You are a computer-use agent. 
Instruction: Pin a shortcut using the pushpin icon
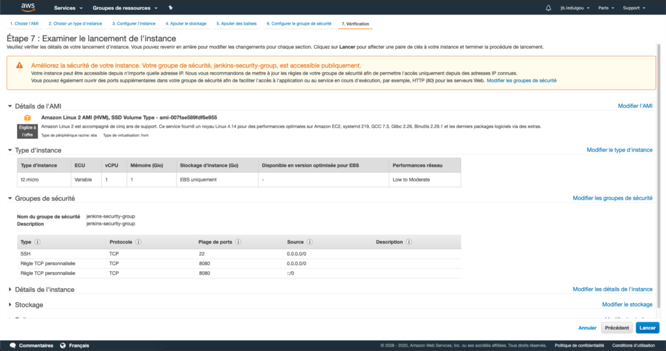pyautogui.click(x=170, y=8)
